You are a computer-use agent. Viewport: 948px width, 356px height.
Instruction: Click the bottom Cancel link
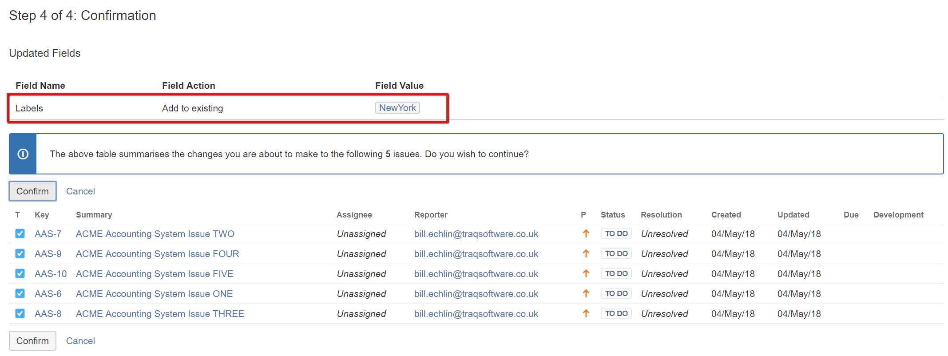coord(80,341)
